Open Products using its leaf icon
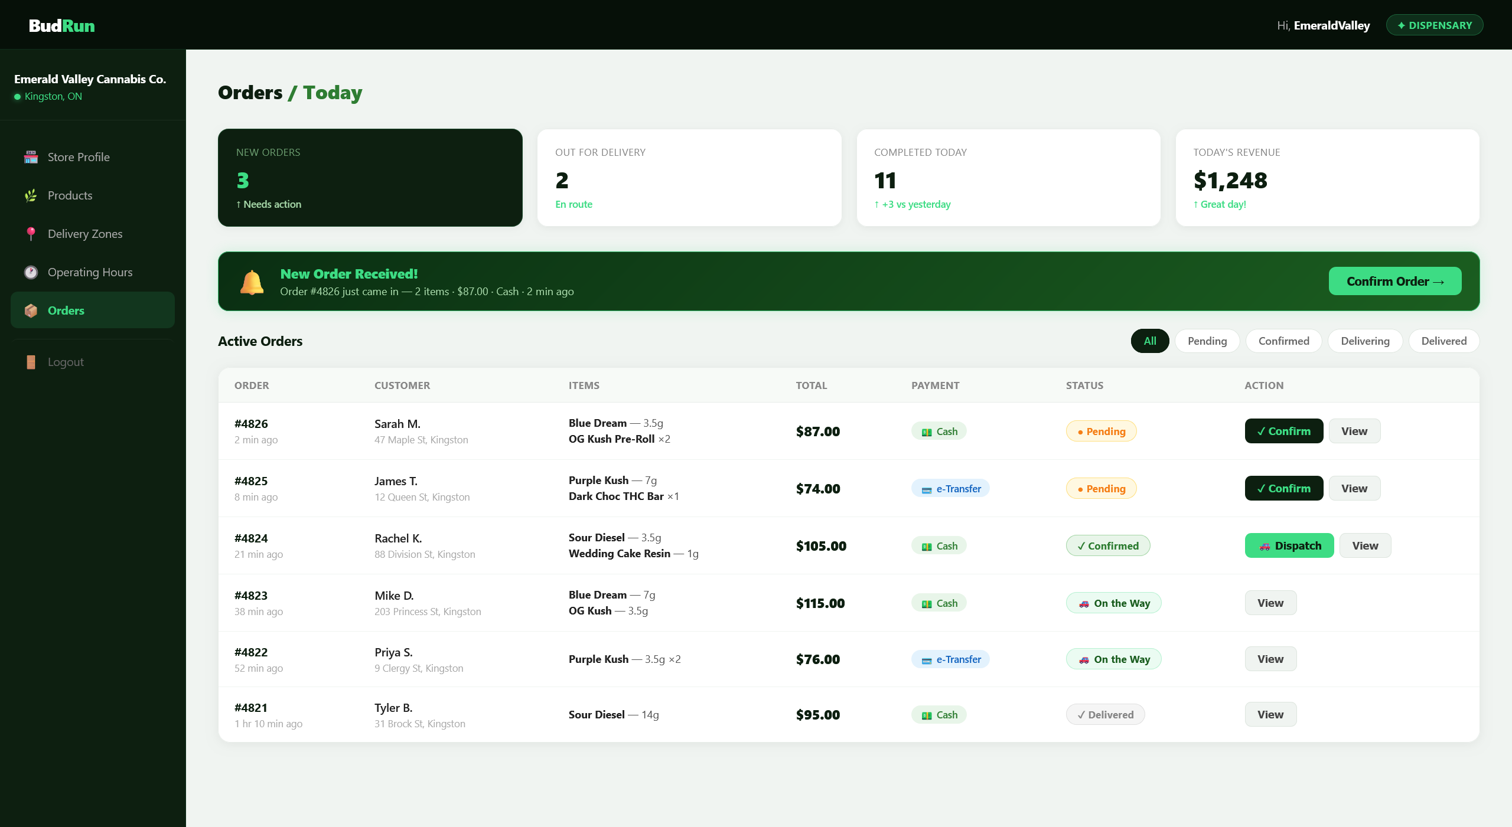The width and height of the screenshot is (1512, 827). (30, 195)
